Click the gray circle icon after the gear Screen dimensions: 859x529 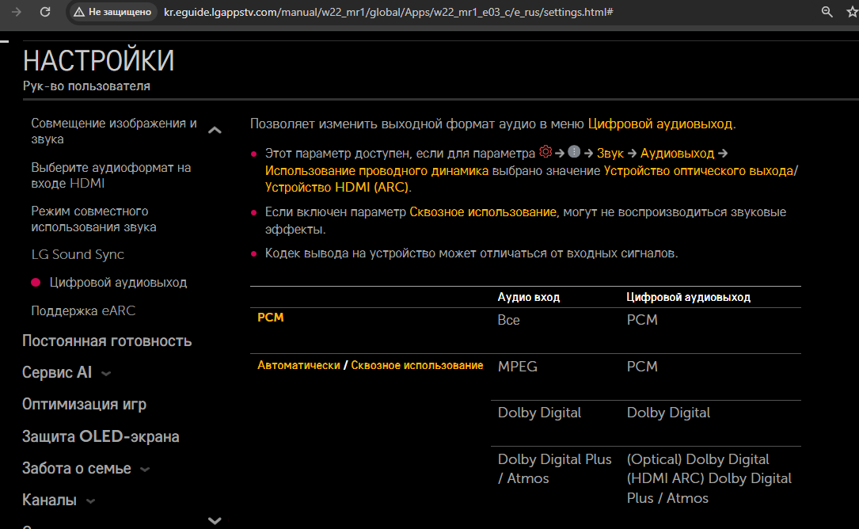coord(574,152)
